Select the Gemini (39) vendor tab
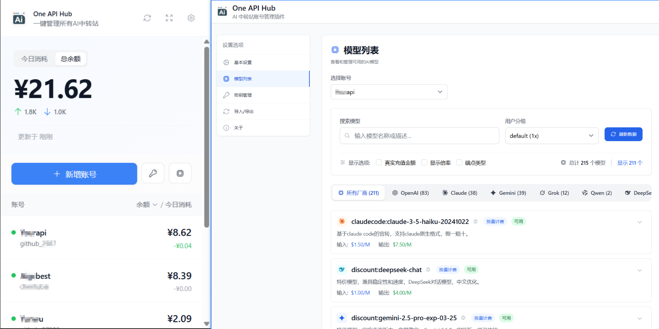 (508, 193)
